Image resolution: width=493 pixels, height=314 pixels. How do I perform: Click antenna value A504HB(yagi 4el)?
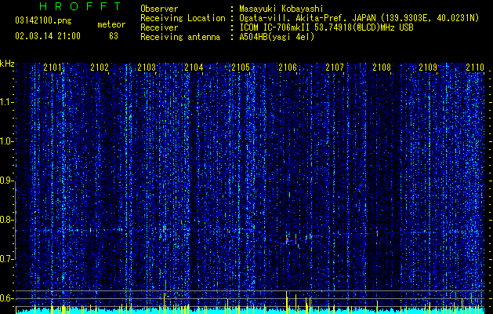pyautogui.click(x=277, y=37)
